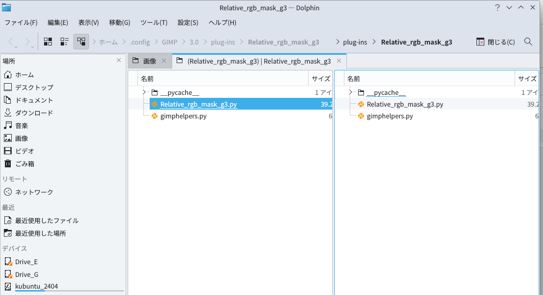The height and width of the screenshot is (295, 543).
Task: Open back button history dropdown arrow
Action: [x=16, y=47]
